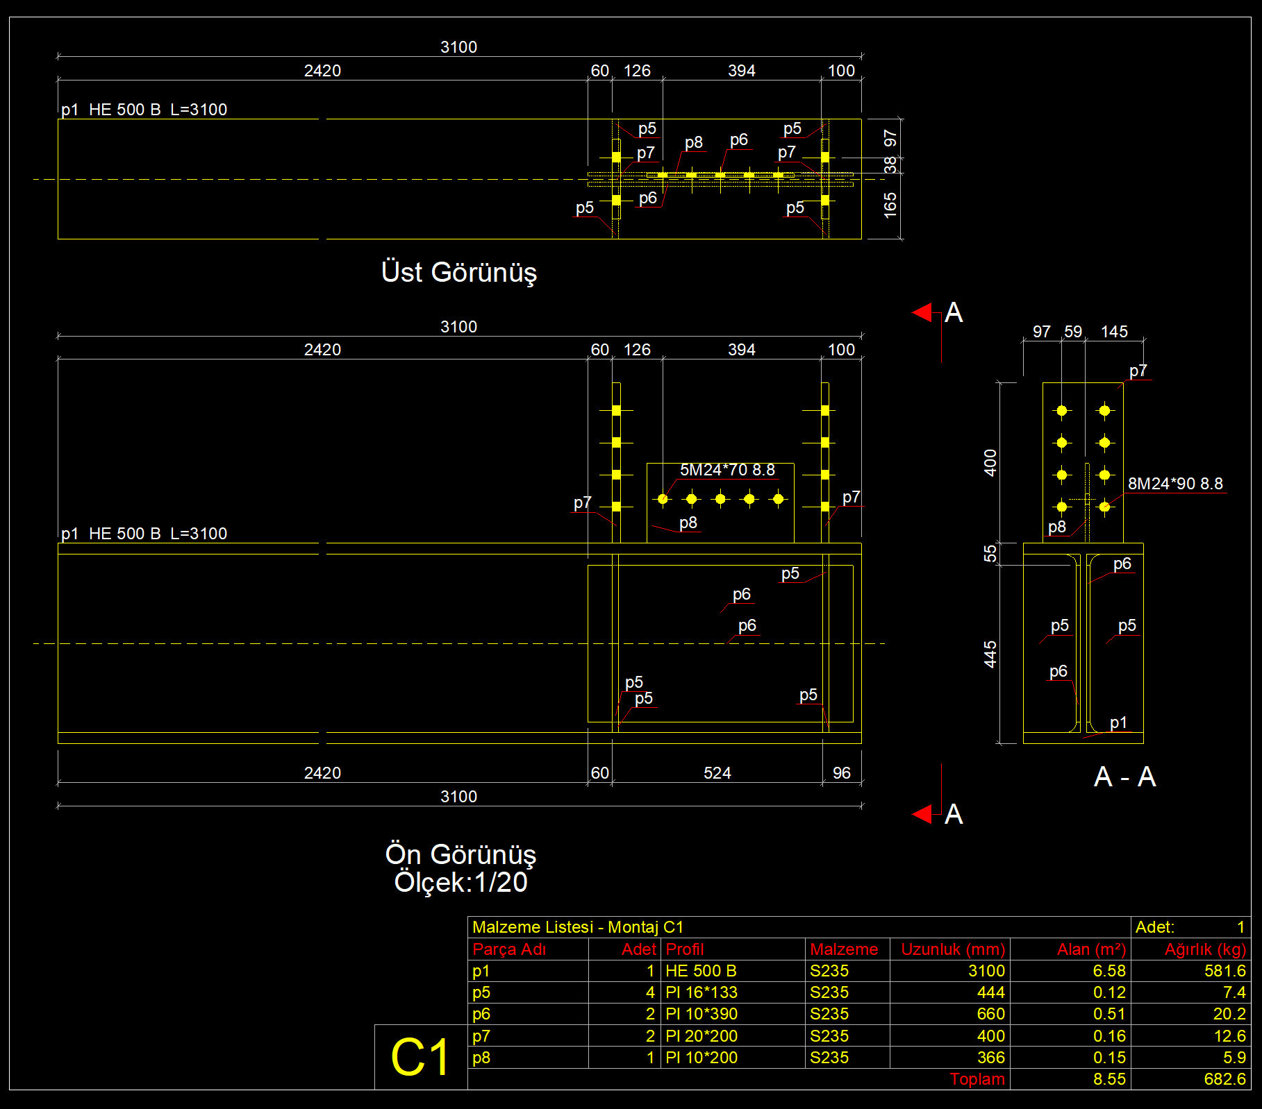This screenshot has height=1109, width=1262.
Task: Click the red 'Toplam' label
Action: click(x=977, y=1079)
